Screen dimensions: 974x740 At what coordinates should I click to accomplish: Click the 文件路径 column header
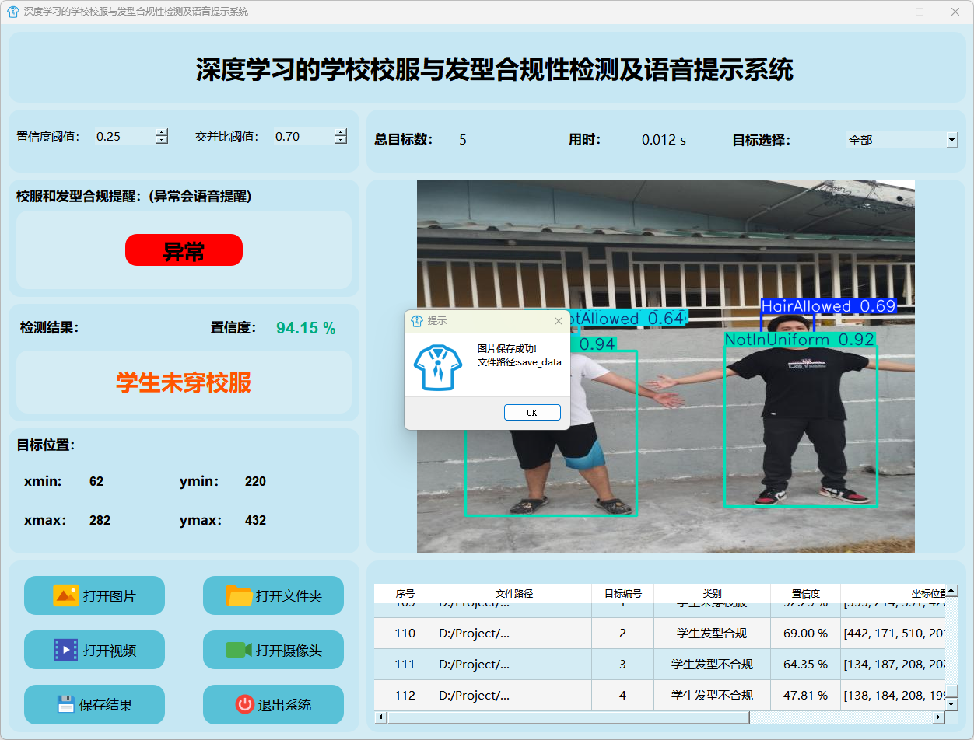point(513,593)
